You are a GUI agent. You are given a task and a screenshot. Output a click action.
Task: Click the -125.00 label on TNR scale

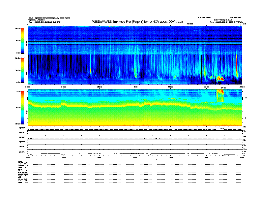pyautogui.click(x=17, y=91)
